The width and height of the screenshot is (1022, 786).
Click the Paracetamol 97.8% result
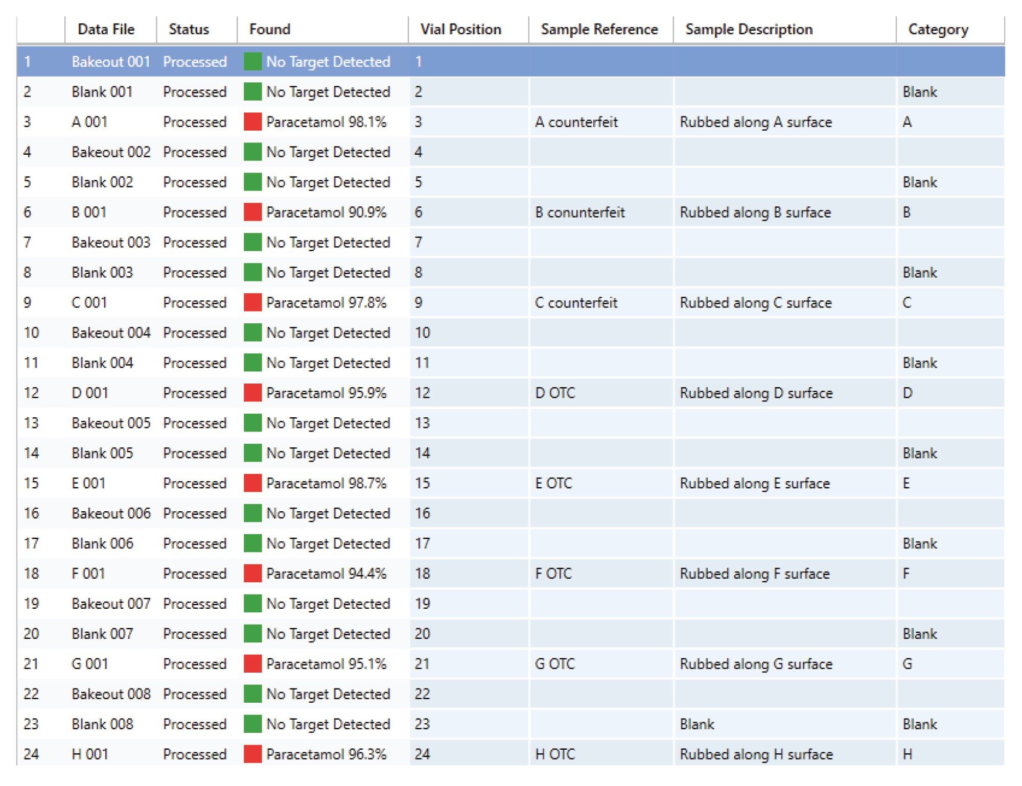(327, 303)
